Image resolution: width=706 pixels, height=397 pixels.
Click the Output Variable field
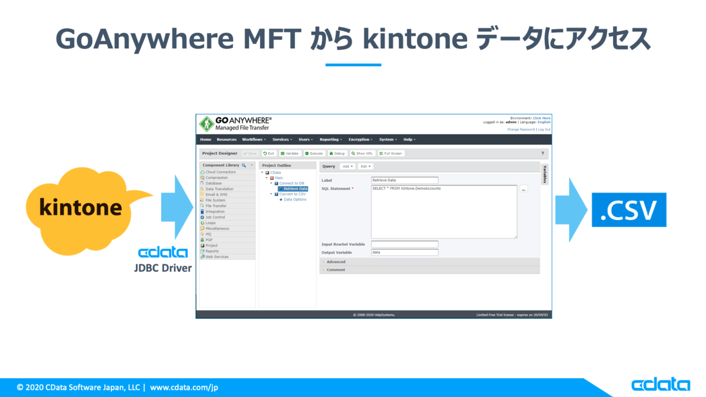405,252
